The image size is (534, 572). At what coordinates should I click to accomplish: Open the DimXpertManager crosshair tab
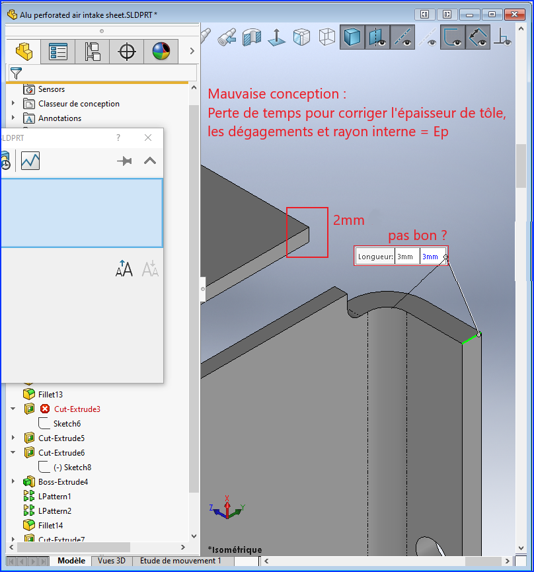click(x=126, y=52)
